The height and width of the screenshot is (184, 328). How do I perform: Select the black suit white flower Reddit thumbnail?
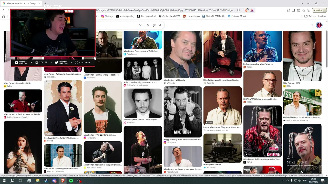[63, 108]
